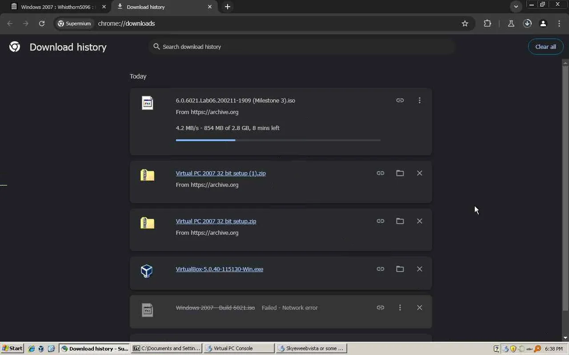Open the profile account menu
The width and height of the screenshot is (569, 355).
pos(543,24)
